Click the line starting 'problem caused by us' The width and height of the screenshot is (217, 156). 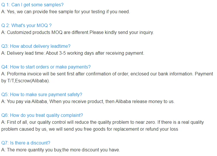click(x=90, y=129)
